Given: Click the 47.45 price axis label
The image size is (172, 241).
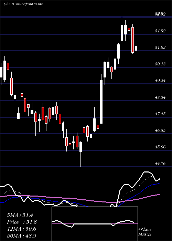Looking at the screenshot, I should coord(160,114).
